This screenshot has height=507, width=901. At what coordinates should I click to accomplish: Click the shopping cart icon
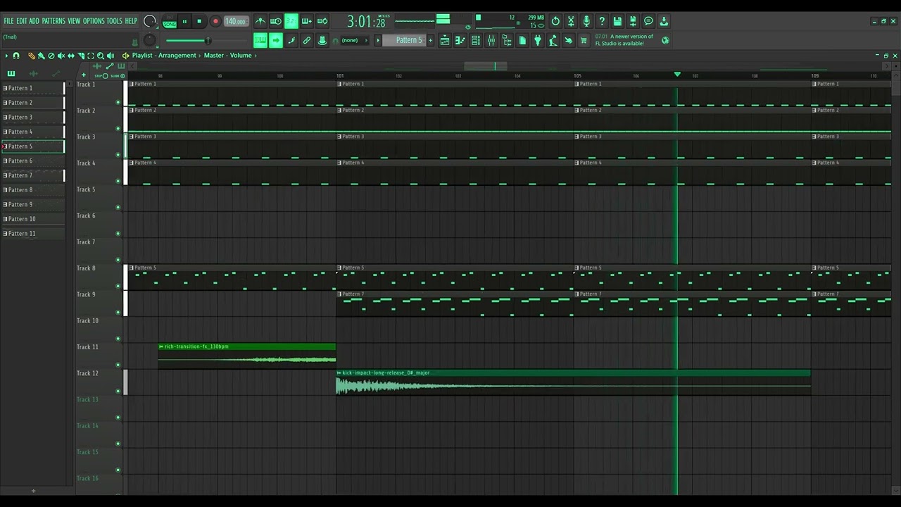pyautogui.click(x=584, y=41)
